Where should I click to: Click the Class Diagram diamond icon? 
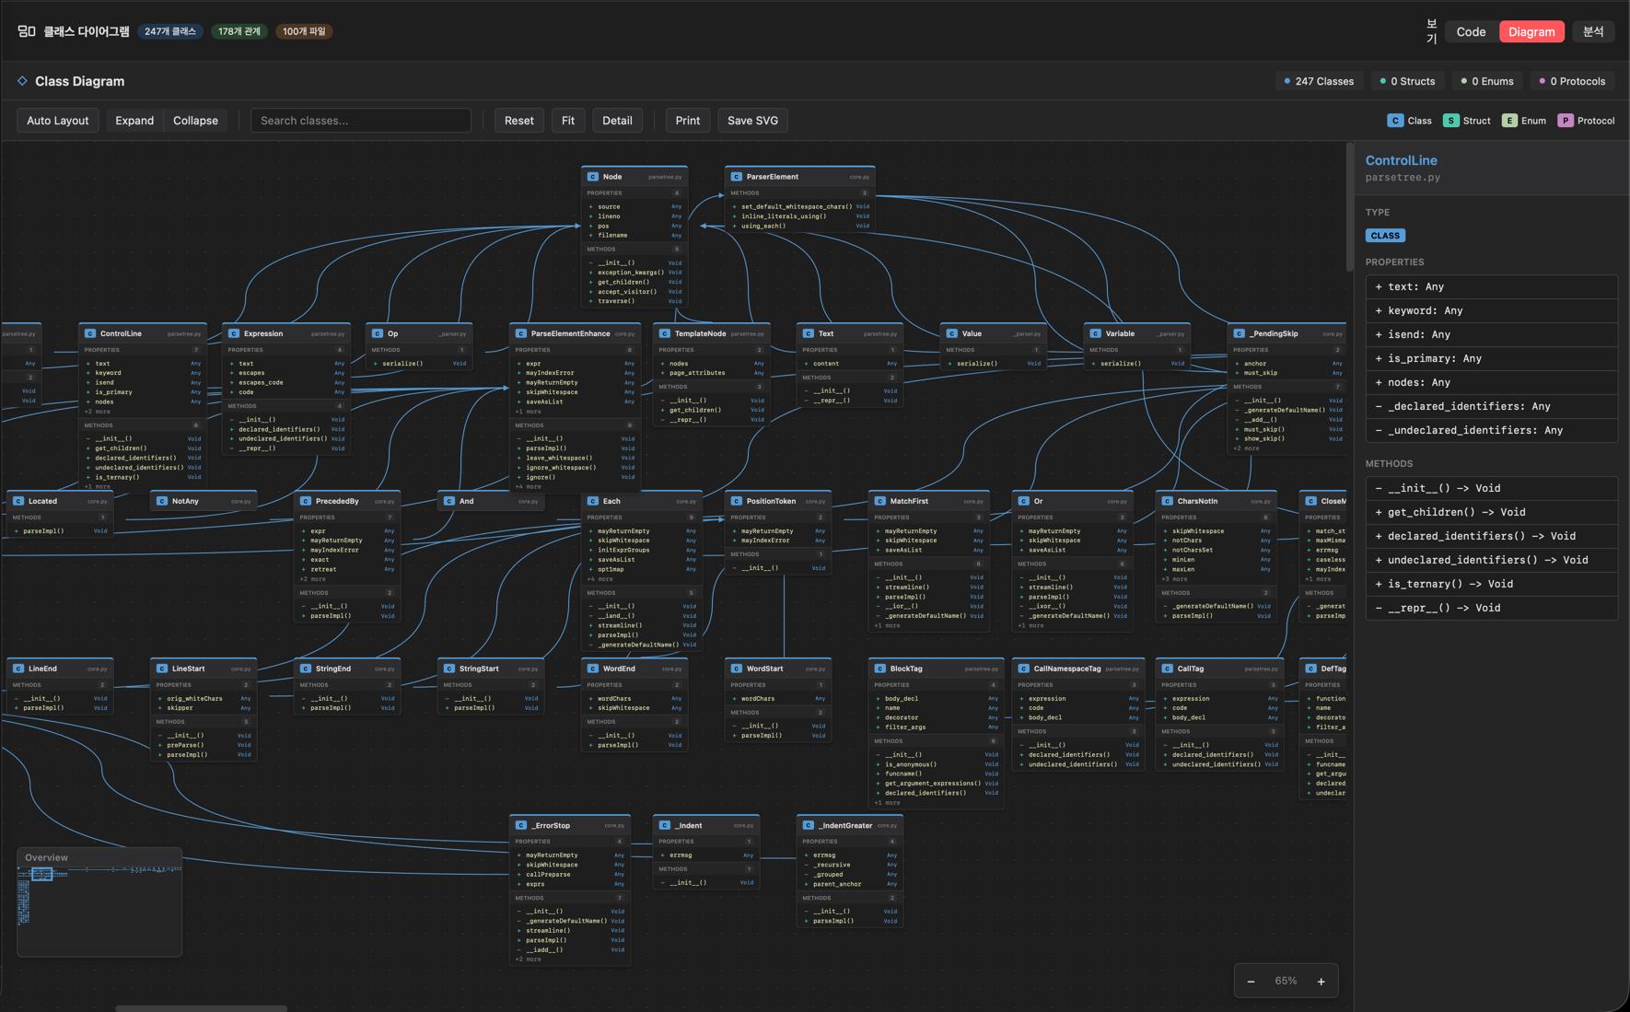22,81
